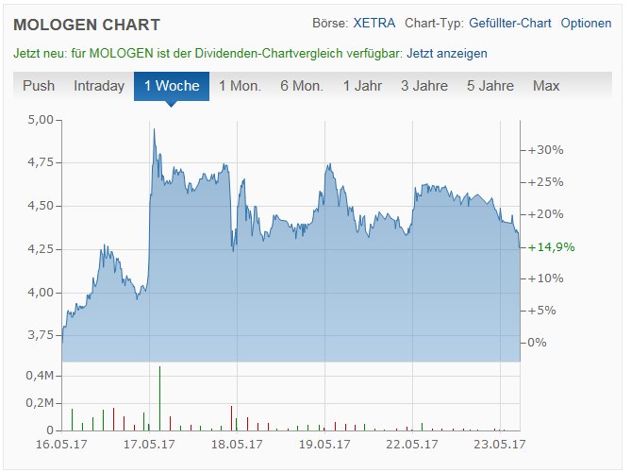Click the 5,00 price axis label
Image resolution: width=631 pixels, height=472 pixels.
[40, 120]
